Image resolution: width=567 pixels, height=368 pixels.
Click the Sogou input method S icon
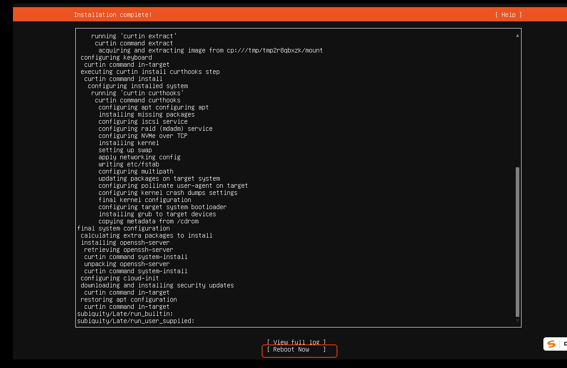551,344
